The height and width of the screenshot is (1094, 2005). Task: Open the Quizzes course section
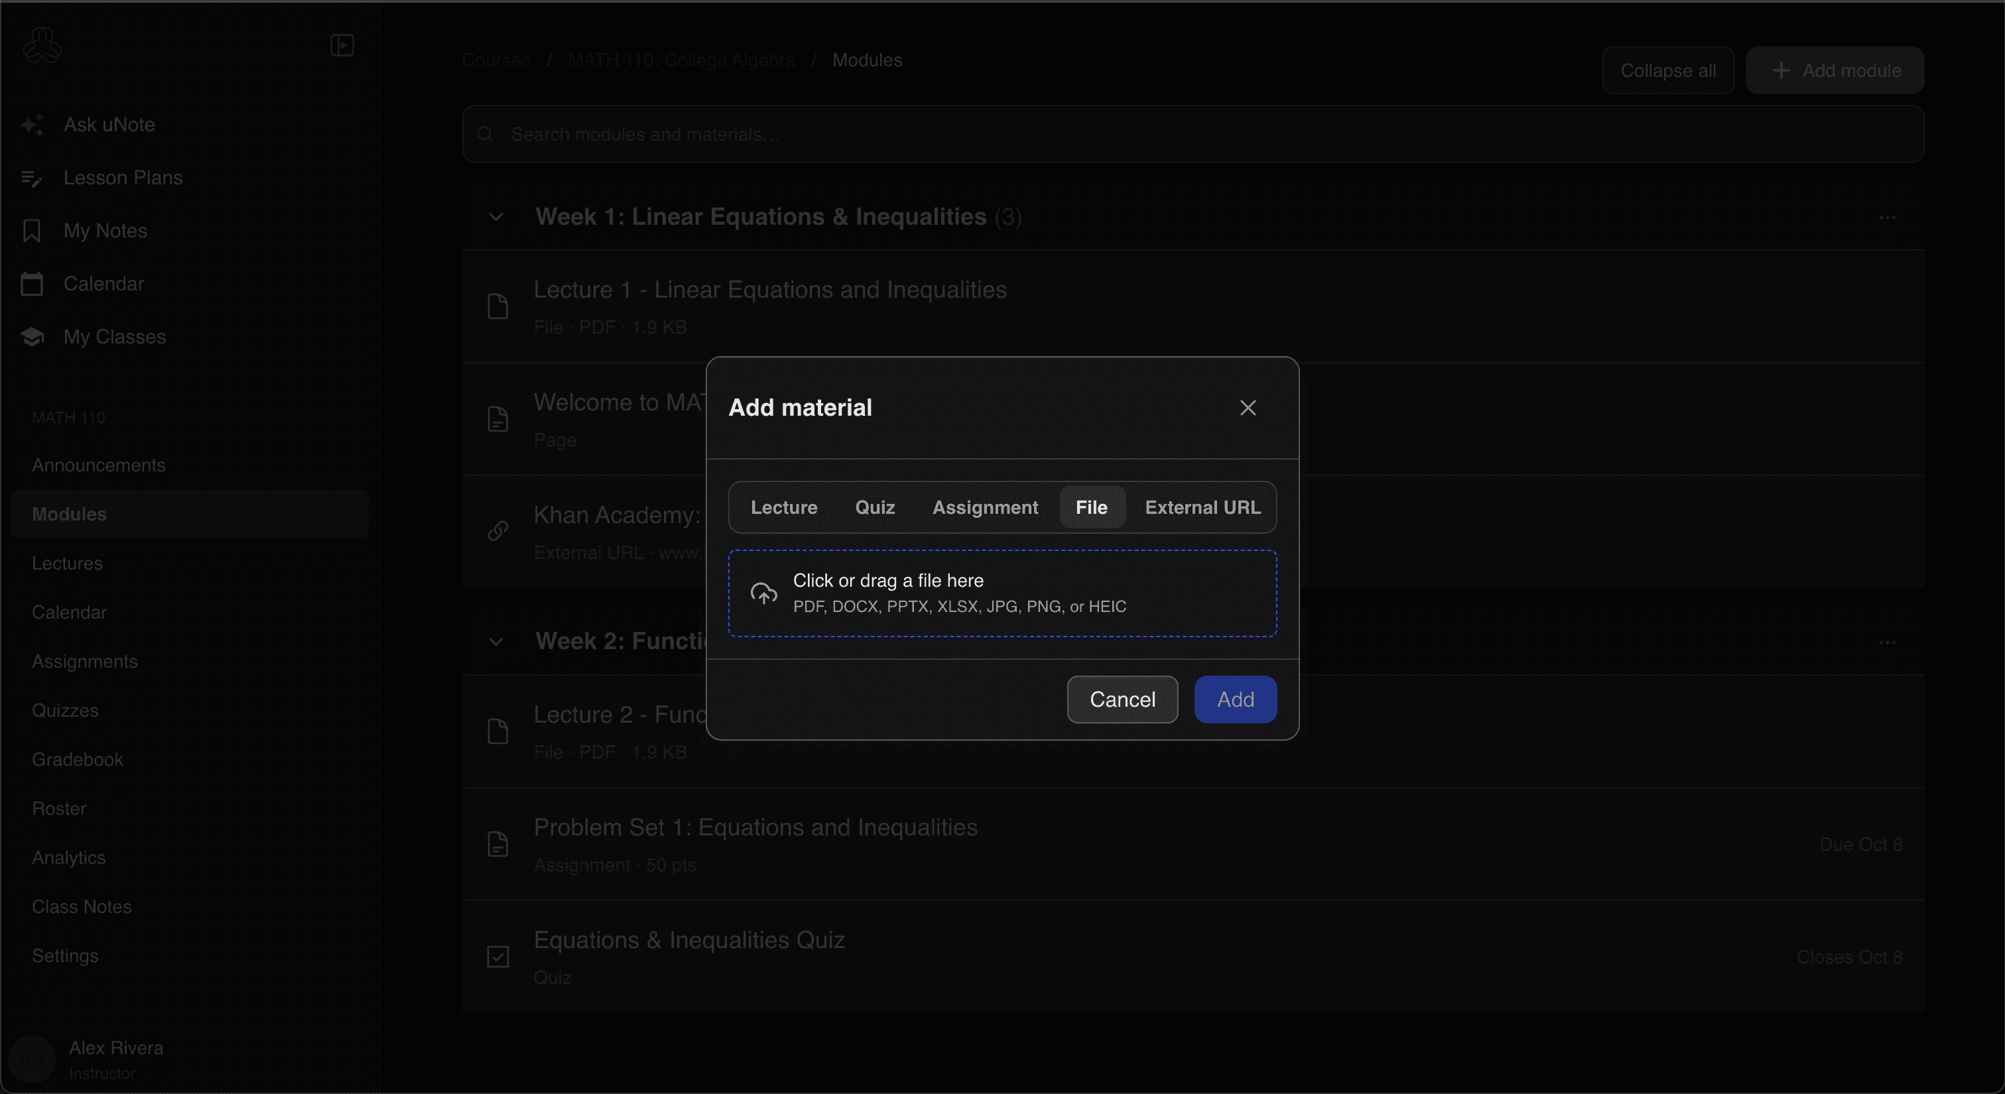tap(66, 710)
